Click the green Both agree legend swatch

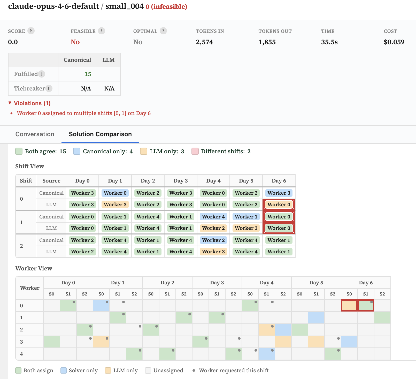pyautogui.click(x=19, y=151)
